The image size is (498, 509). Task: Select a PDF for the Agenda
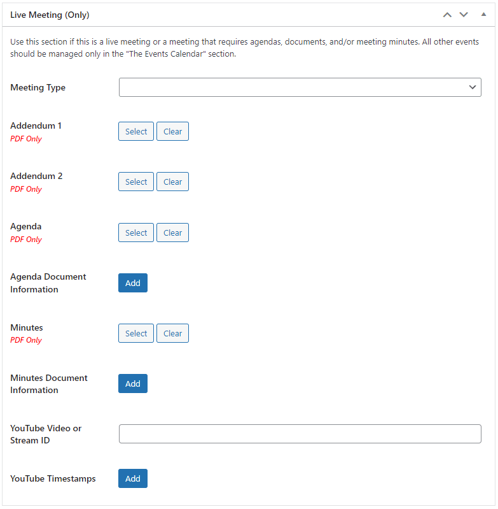tap(136, 233)
